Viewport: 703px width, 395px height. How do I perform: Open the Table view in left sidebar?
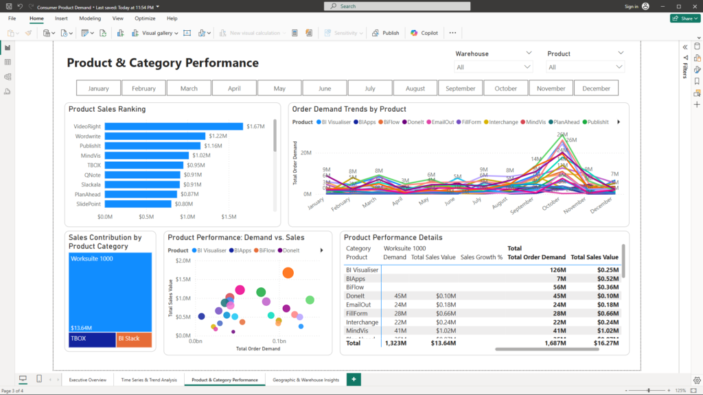(x=8, y=62)
